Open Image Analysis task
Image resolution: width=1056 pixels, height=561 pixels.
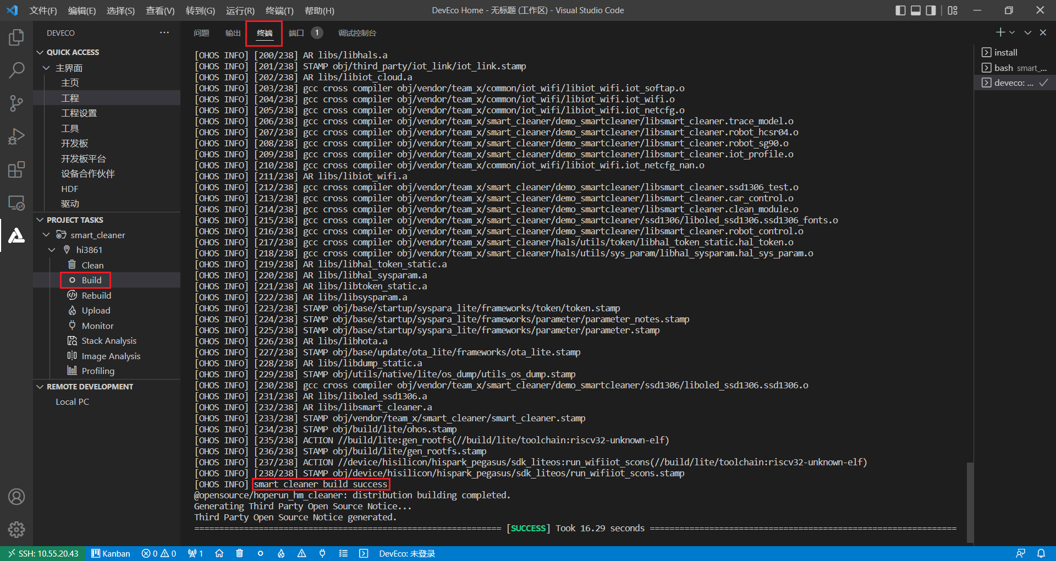pos(111,356)
